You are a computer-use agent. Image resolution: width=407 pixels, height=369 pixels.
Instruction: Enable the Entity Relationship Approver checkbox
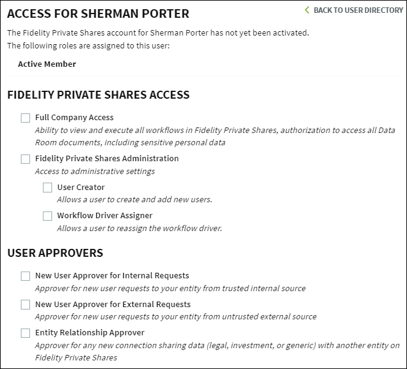[26, 333]
